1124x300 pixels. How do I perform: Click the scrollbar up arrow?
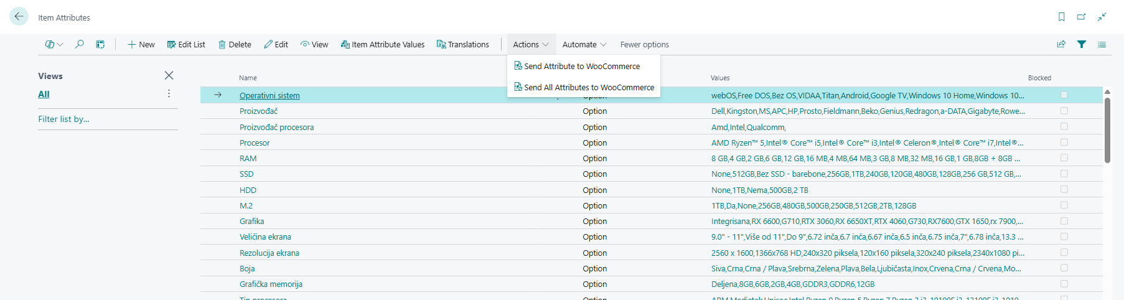click(1107, 92)
